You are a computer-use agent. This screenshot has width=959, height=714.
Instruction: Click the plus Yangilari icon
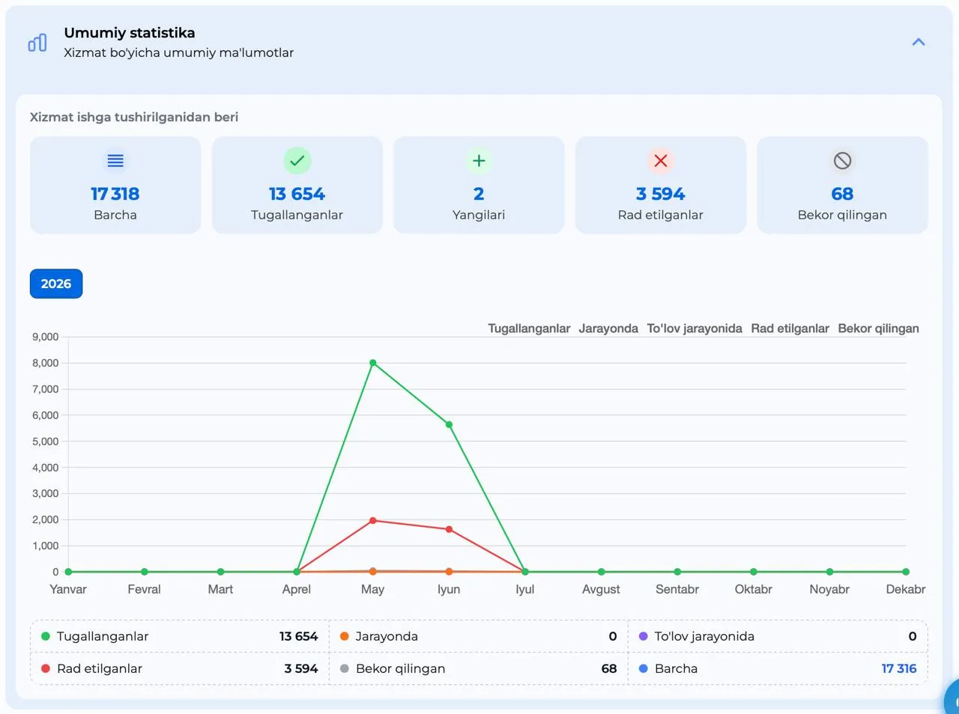click(479, 161)
